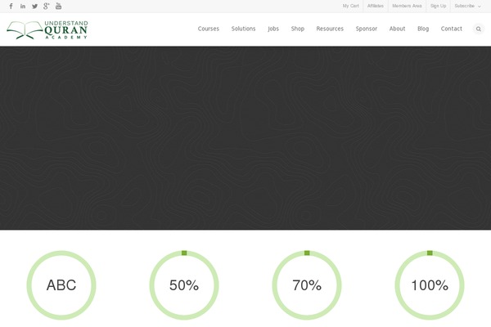Open the Facebook social icon
The image size is (491, 327).
[x=11, y=7]
